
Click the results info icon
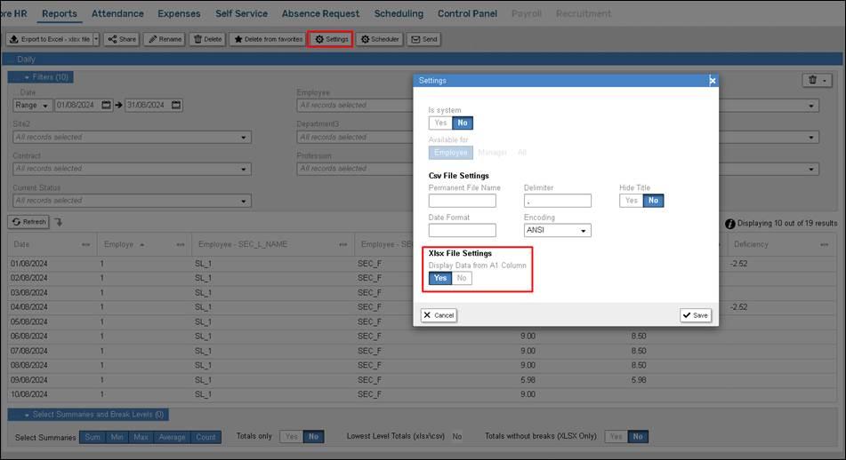730,224
